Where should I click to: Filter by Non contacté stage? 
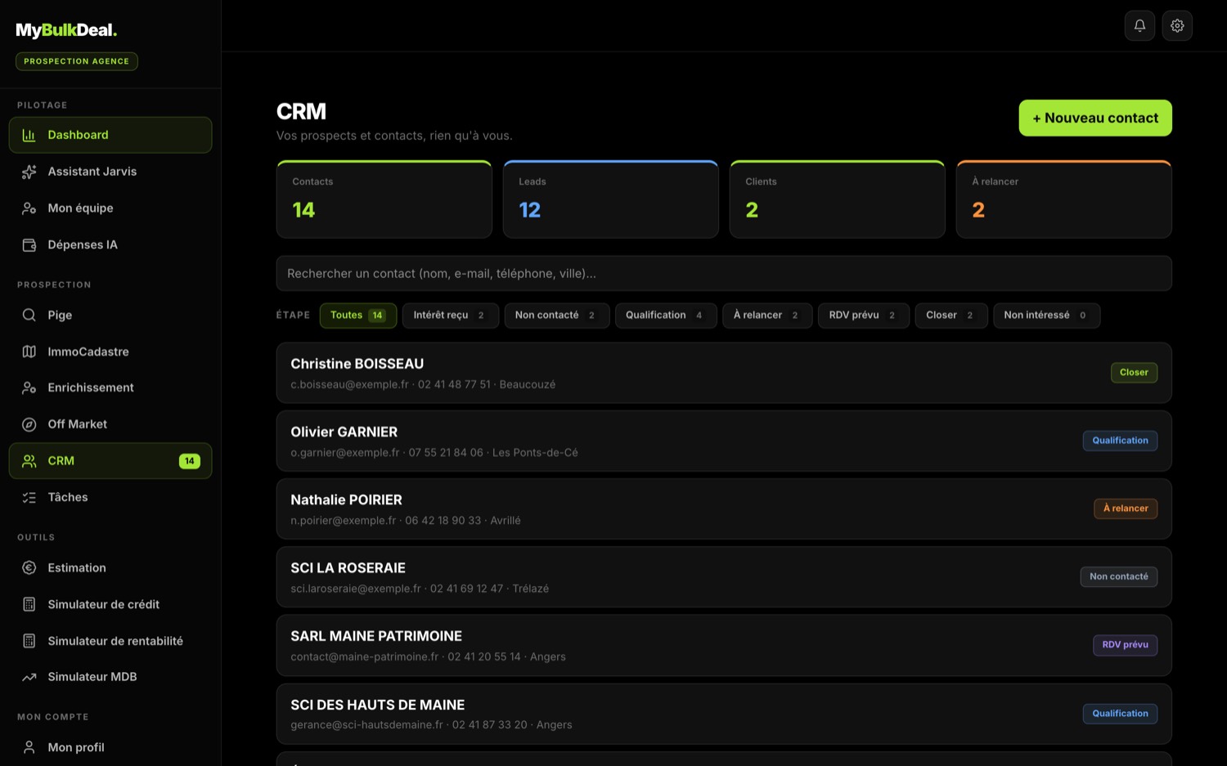point(556,316)
